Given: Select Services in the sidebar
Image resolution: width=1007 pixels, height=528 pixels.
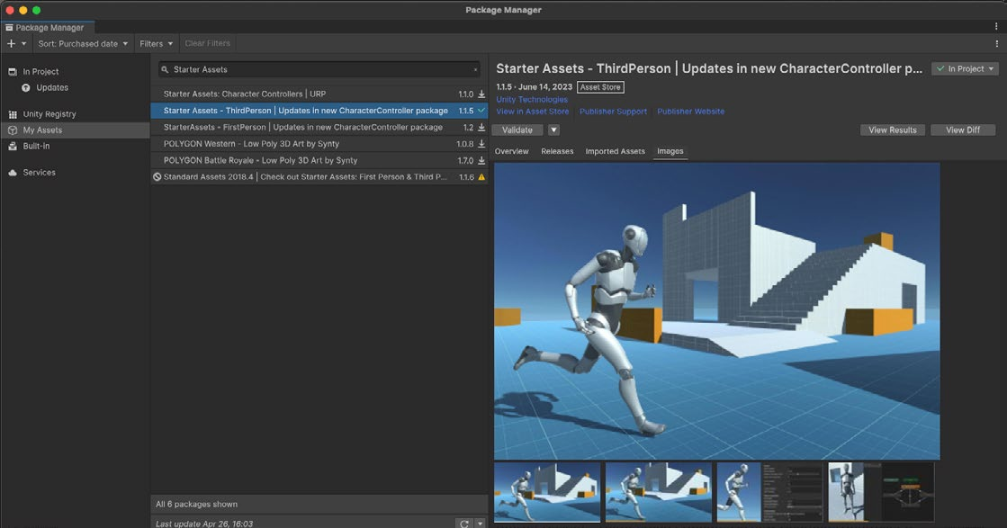Looking at the screenshot, I should 40,172.
